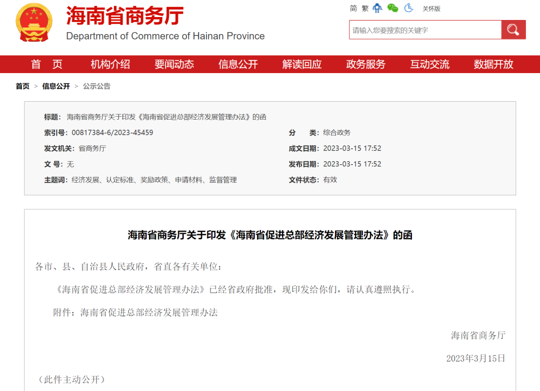Go to 首页 in the breadcrumb
Viewport: 540px width, 391px height.
tap(22, 86)
